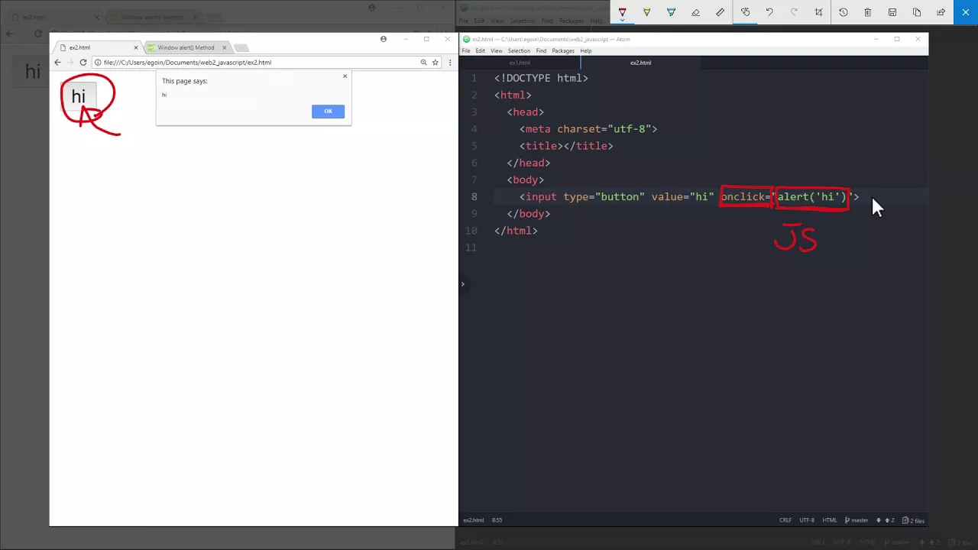978x550 pixels.
Task: Click the git fetch/push arrows indicator
Action: point(885,520)
